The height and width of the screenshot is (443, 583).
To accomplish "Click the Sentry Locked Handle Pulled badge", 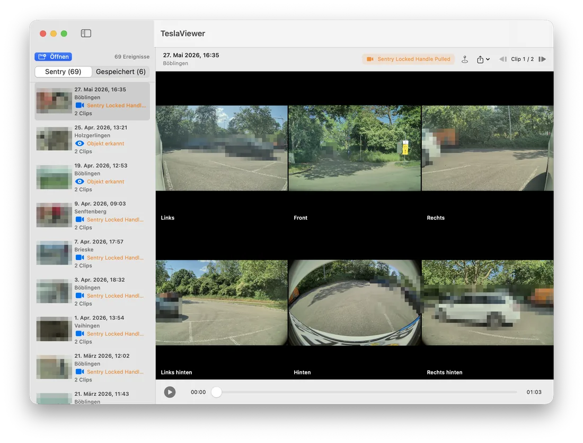I will click(408, 59).
